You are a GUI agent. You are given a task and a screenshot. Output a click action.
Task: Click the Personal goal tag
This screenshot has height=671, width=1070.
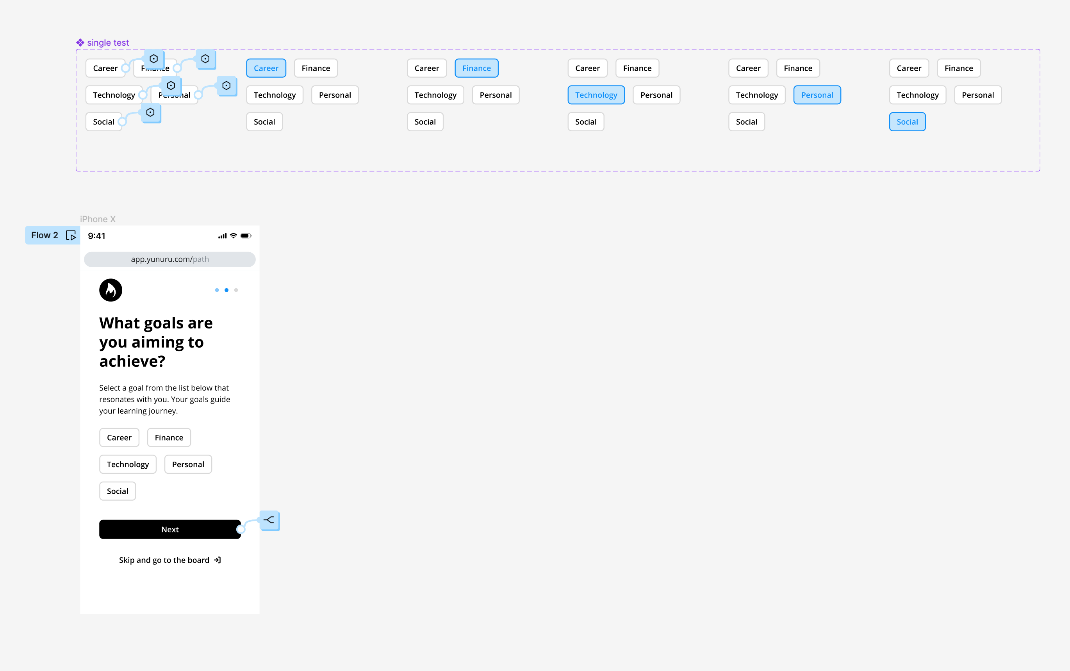pyautogui.click(x=188, y=464)
